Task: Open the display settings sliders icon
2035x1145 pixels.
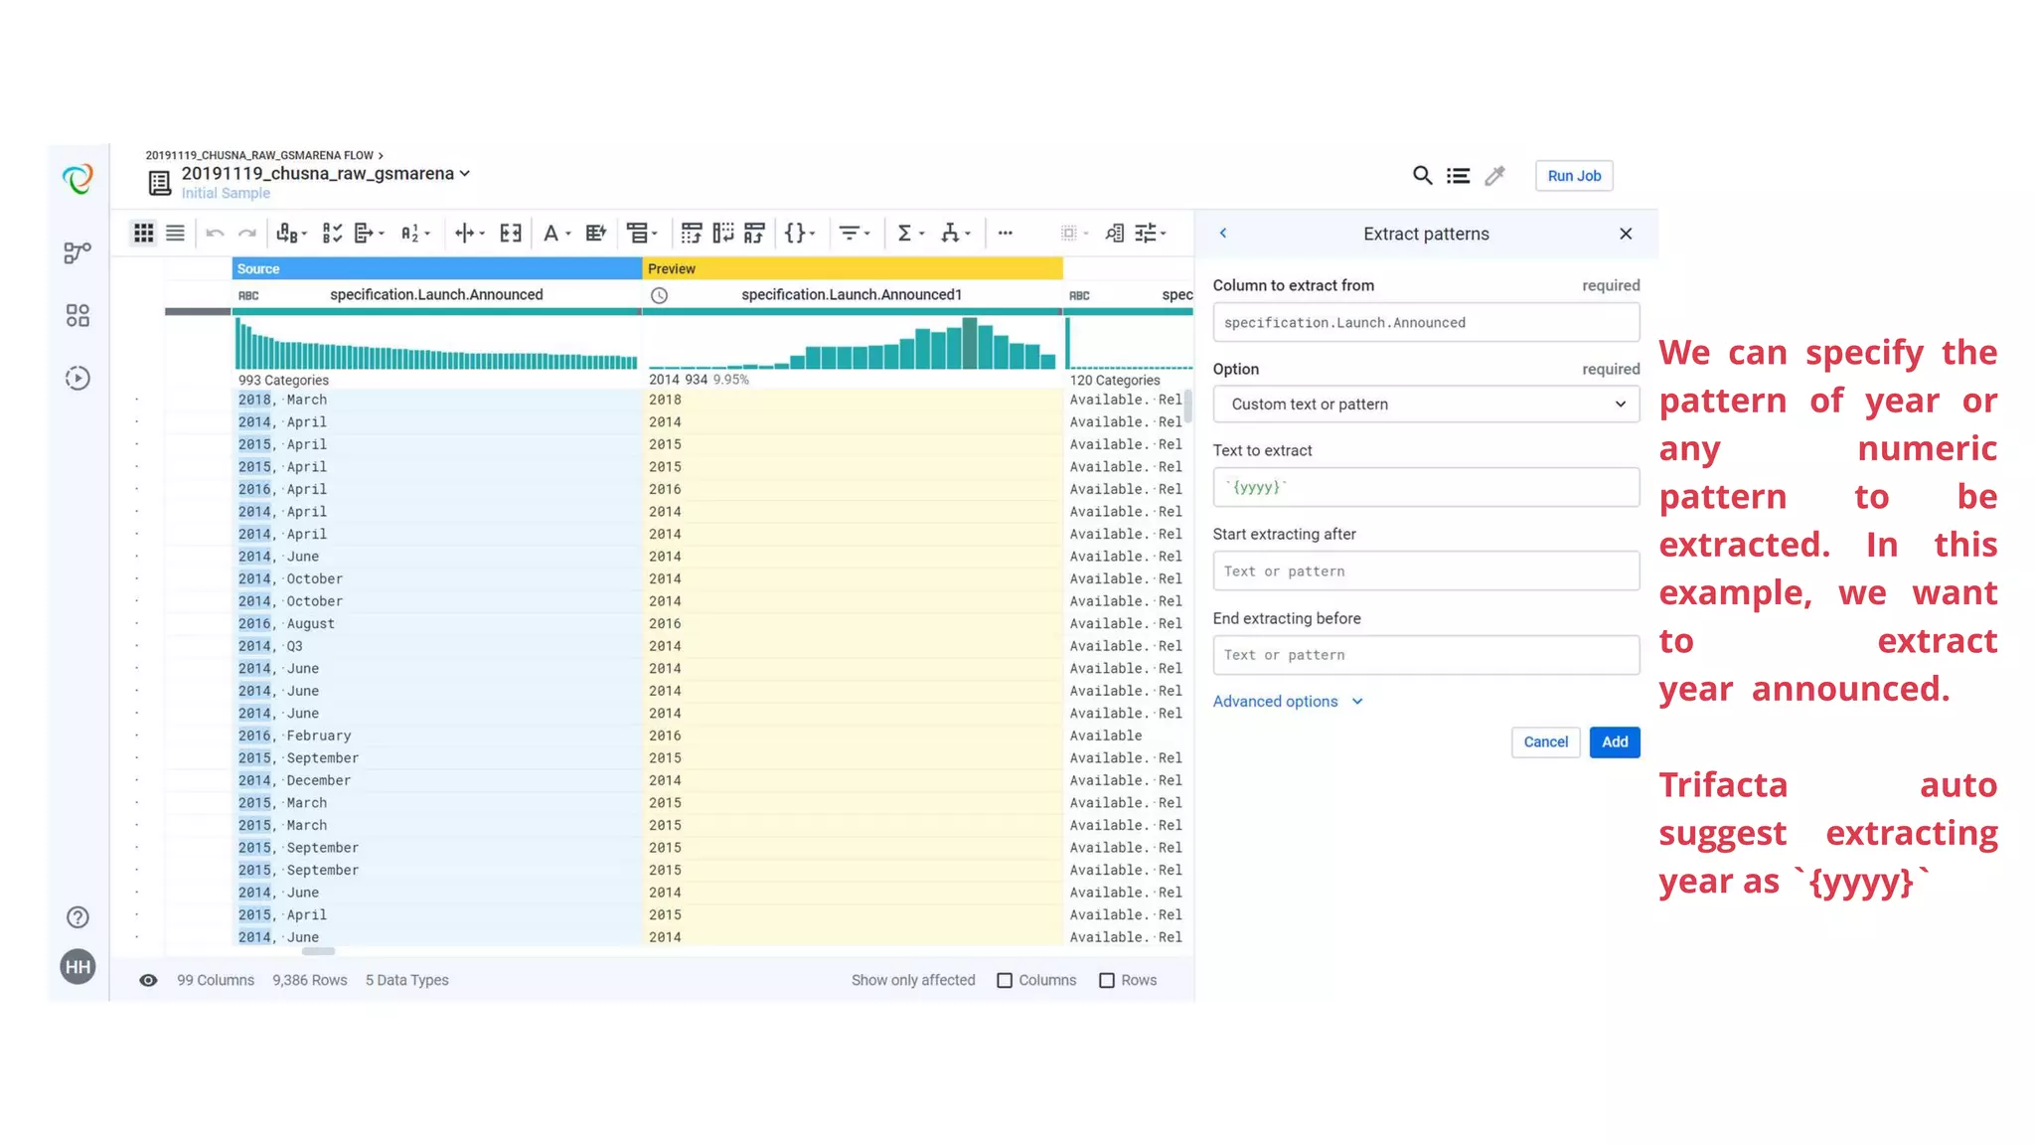Action: pos(1151,233)
